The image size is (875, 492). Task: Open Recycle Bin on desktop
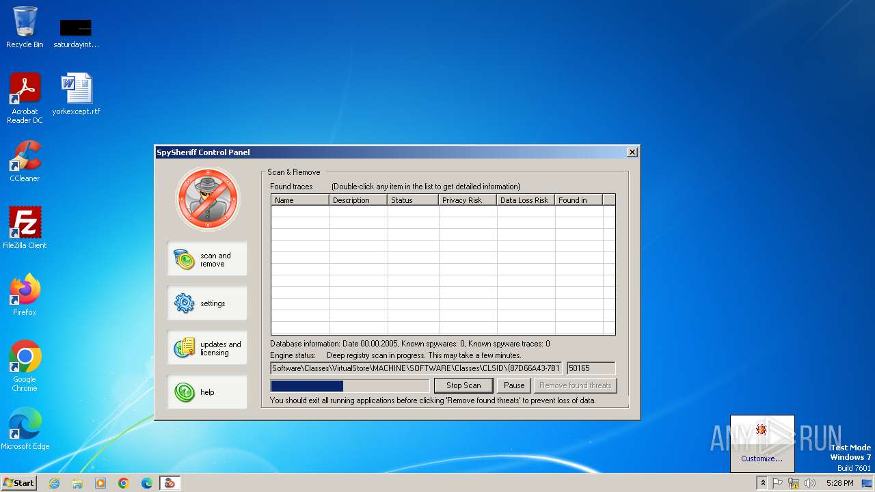coord(25,27)
